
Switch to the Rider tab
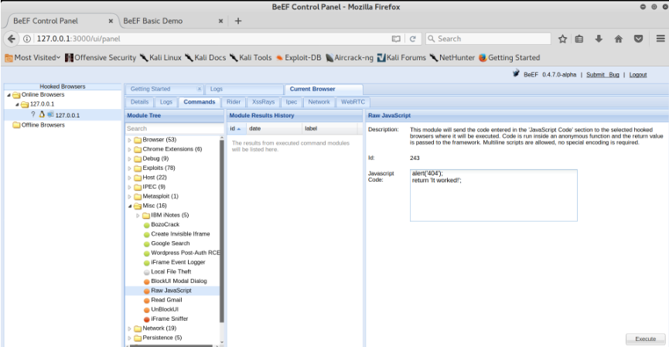234,102
